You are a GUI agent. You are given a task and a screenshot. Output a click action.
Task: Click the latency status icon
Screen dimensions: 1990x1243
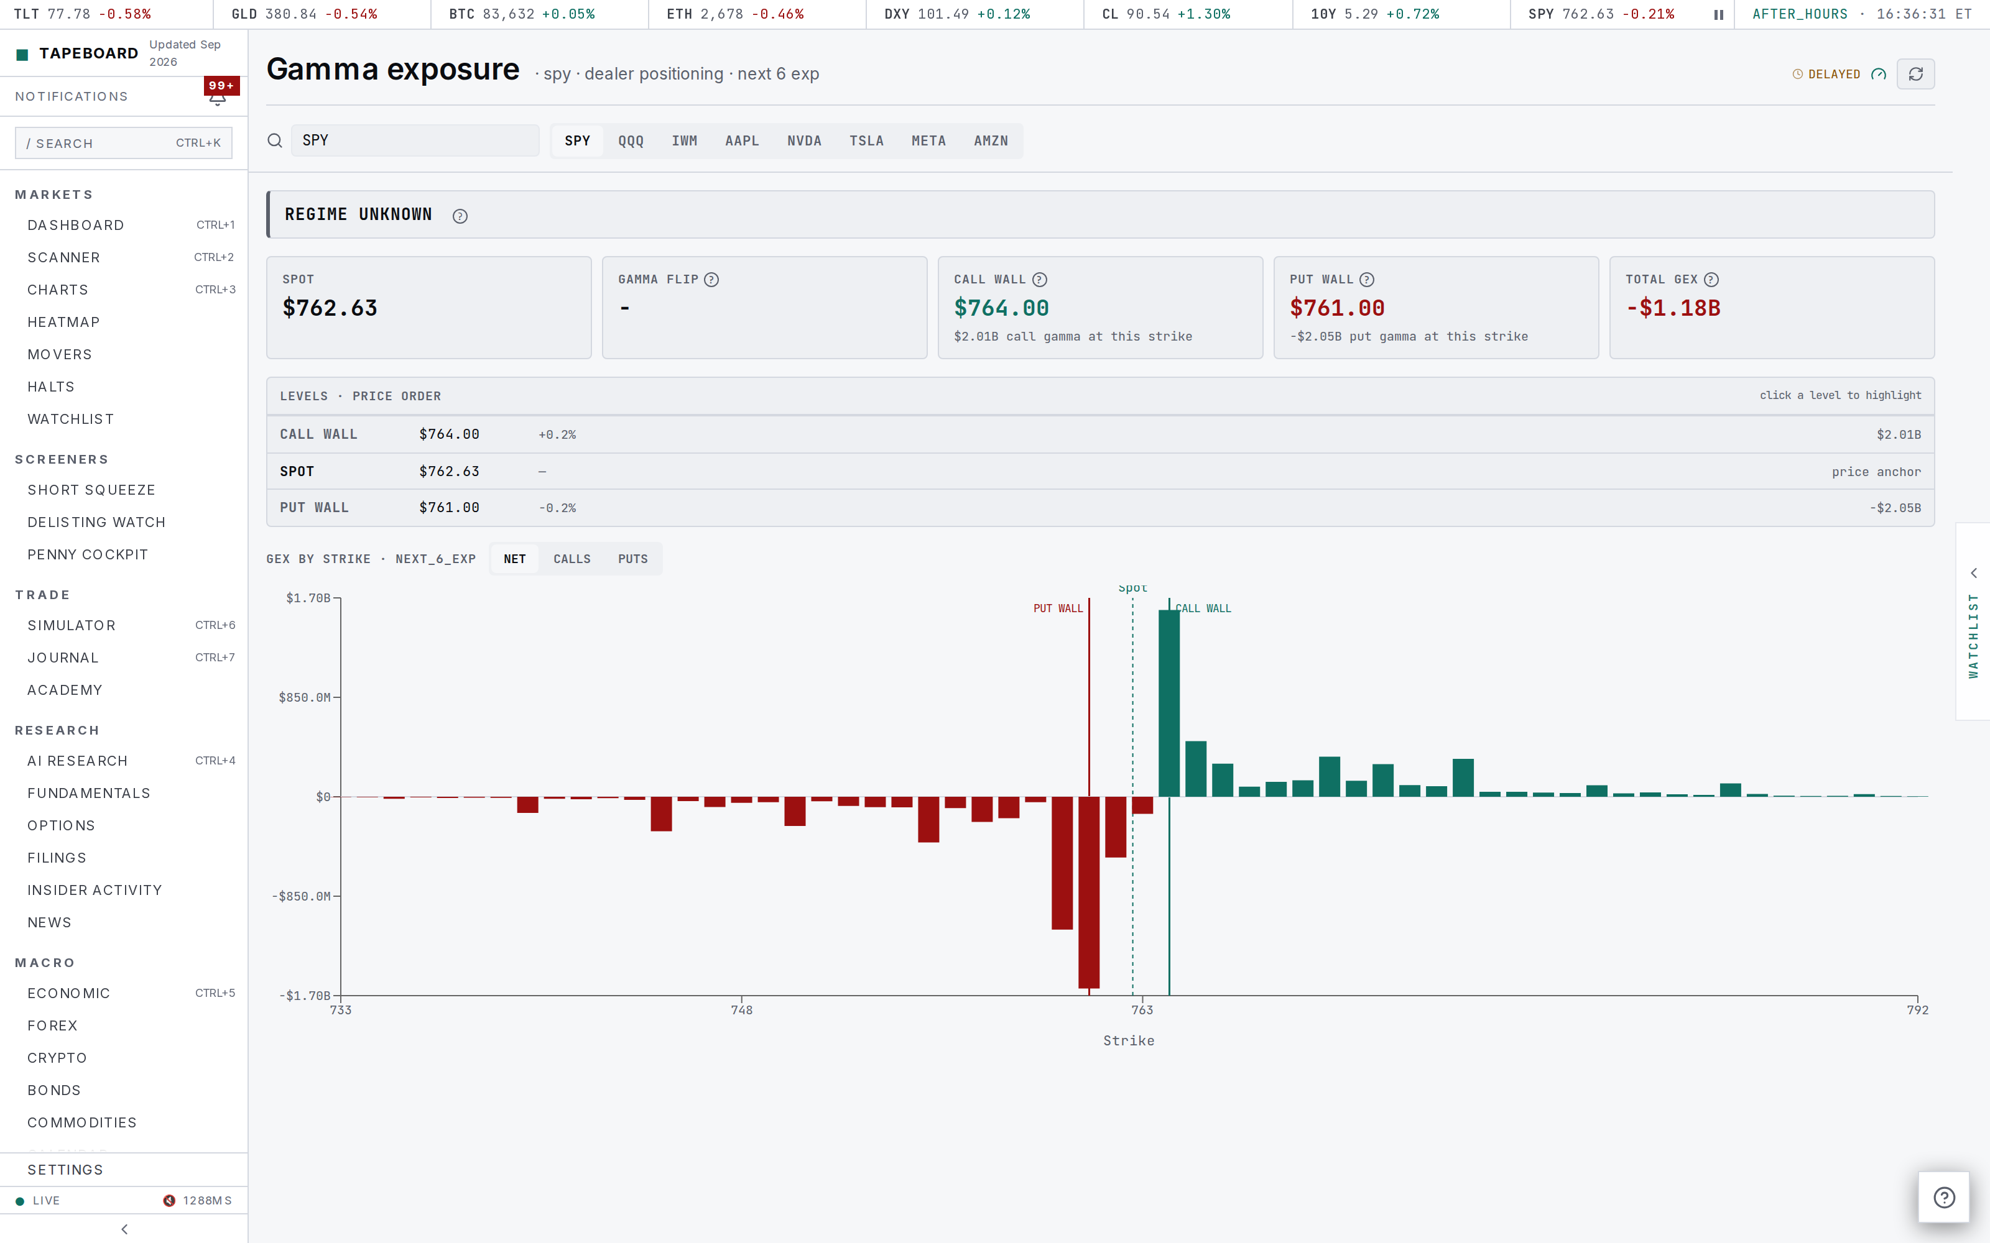(x=169, y=1200)
